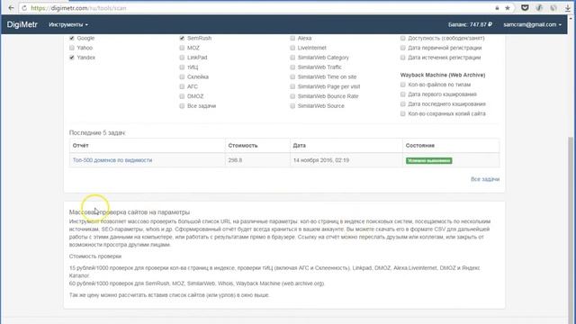Enable Дата последнего кэширования checkbox
The width and height of the screenshot is (576, 324).
click(403, 104)
